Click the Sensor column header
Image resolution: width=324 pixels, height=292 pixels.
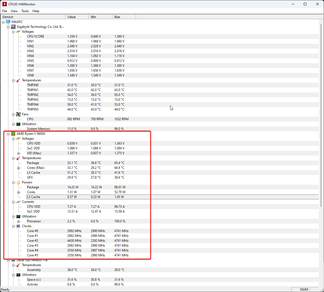tap(33, 17)
